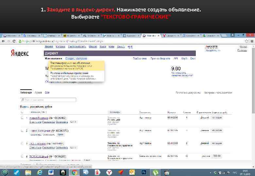
Task: Click the browser address bar URL
Action: click(x=63, y=41)
